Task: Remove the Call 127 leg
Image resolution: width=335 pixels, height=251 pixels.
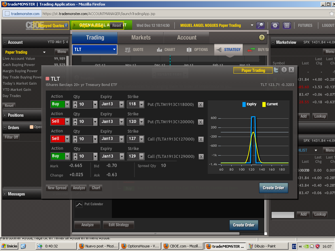Action: 201,139
